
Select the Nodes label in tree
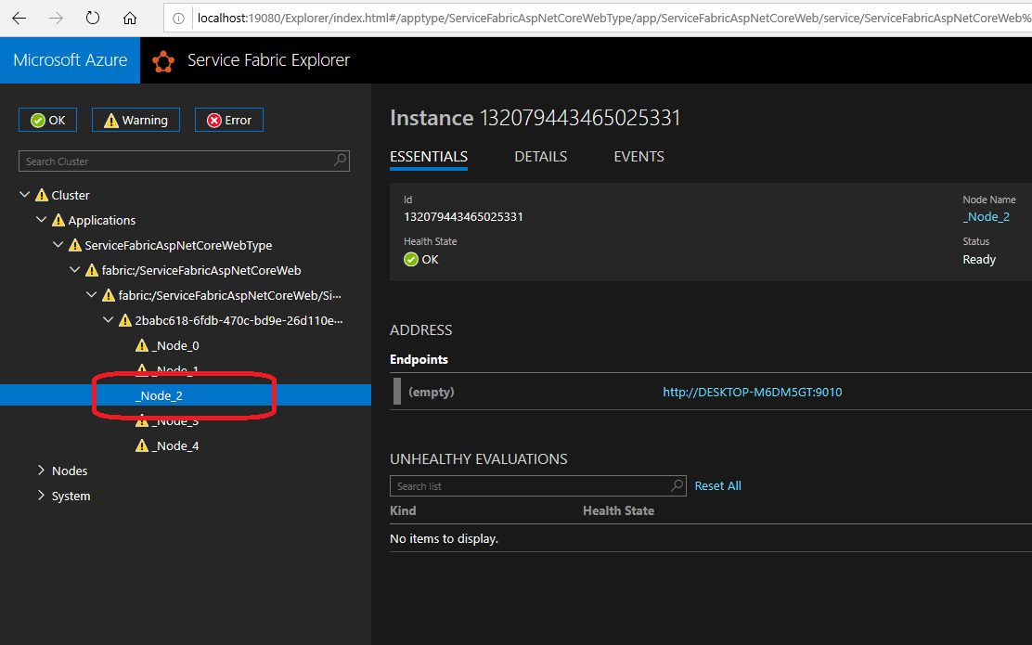click(x=70, y=471)
